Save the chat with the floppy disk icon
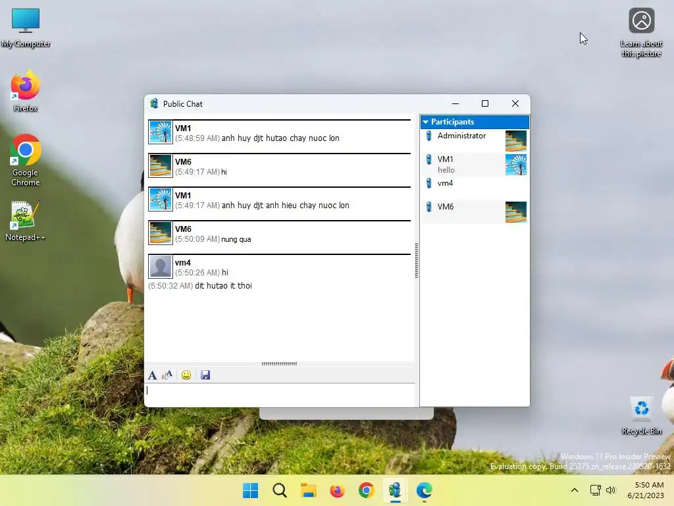The height and width of the screenshot is (506, 674). (205, 375)
